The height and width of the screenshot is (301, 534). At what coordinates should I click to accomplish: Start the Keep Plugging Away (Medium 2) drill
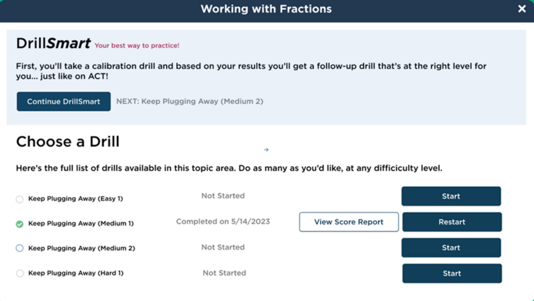click(451, 247)
